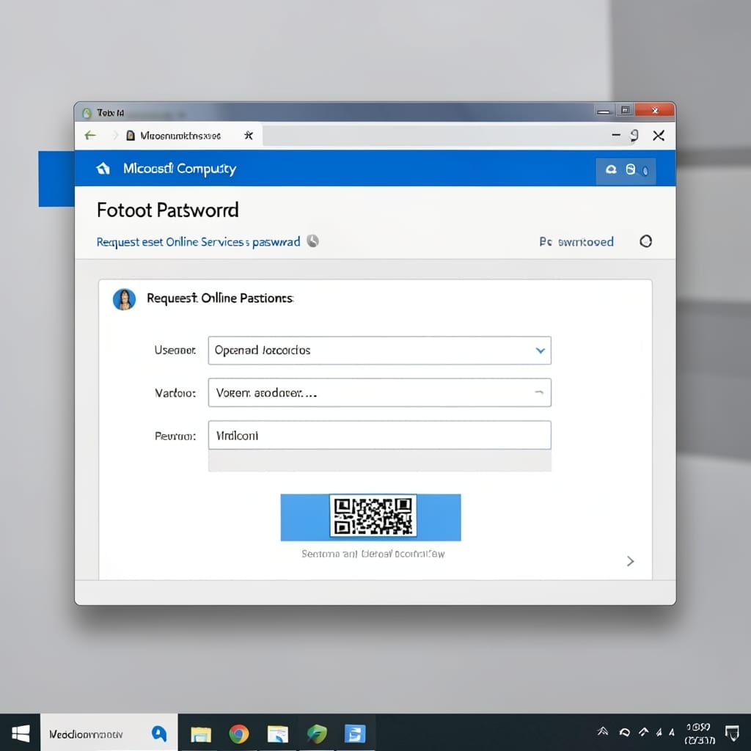
Task: Open Chrome from the taskbar
Action: click(x=238, y=733)
